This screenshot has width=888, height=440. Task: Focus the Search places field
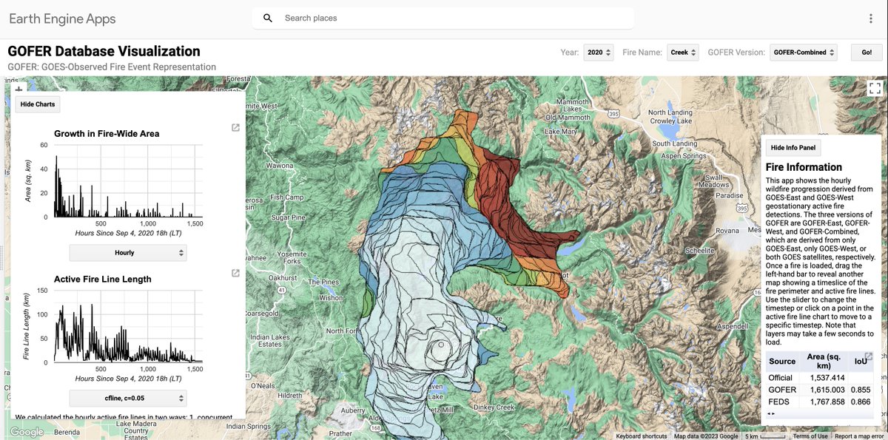click(x=443, y=18)
